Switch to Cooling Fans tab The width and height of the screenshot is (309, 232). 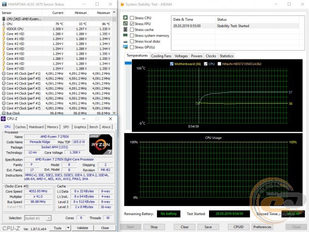click(x=161, y=56)
